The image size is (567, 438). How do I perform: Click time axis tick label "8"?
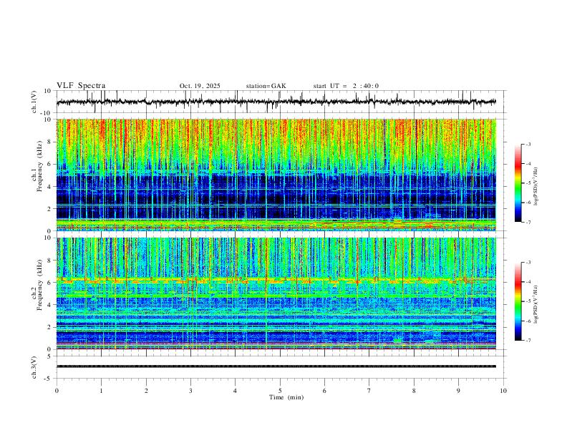coord(414,391)
